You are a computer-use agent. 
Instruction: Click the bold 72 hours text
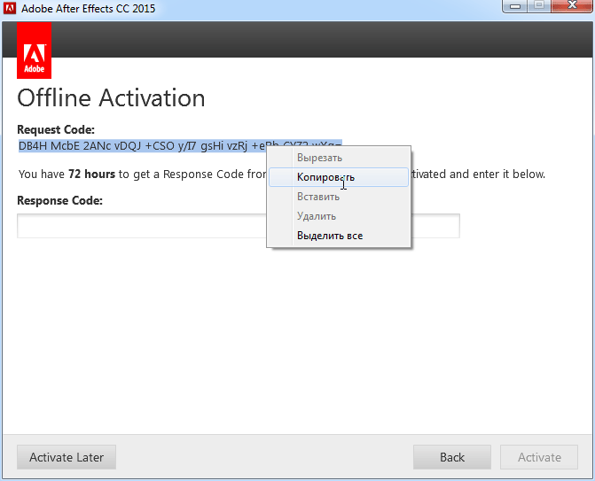(x=92, y=174)
